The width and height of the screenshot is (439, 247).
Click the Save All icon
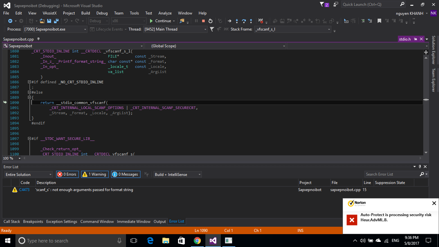[56, 21]
